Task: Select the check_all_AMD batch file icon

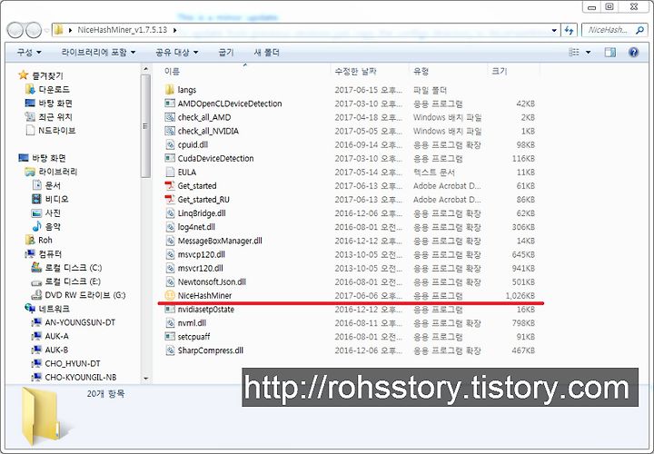Action: coord(169,117)
